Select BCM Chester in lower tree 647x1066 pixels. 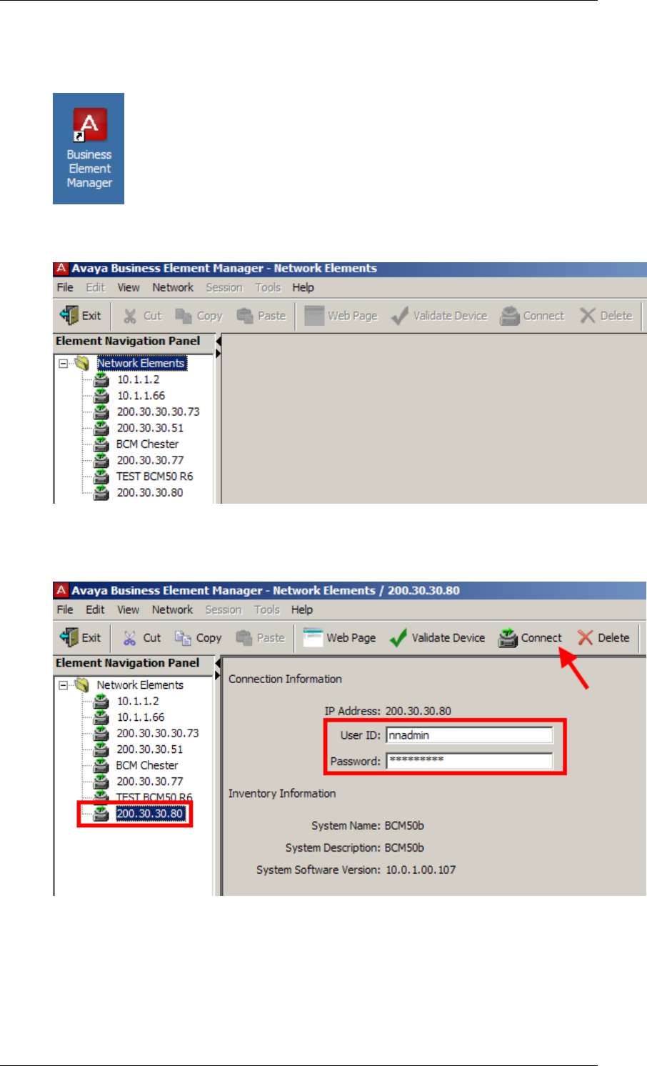tap(147, 765)
